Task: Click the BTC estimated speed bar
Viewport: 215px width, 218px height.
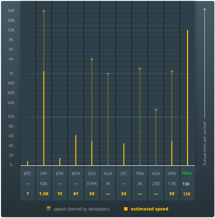Action: (x=28, y=163)
